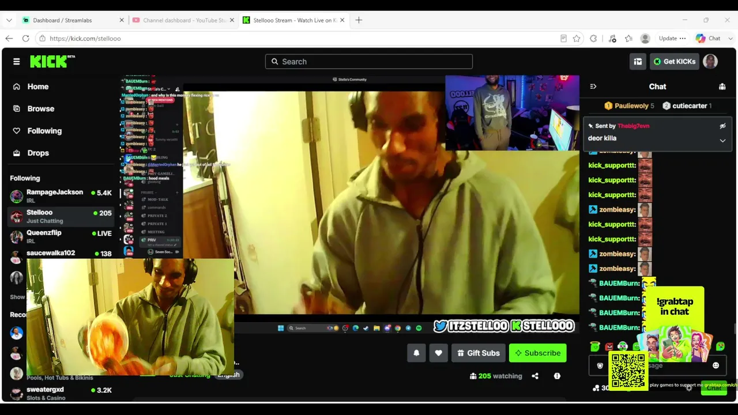Toggle notification bell for Stellooo
Screen dimensions: 738x415
pos(416,353)
